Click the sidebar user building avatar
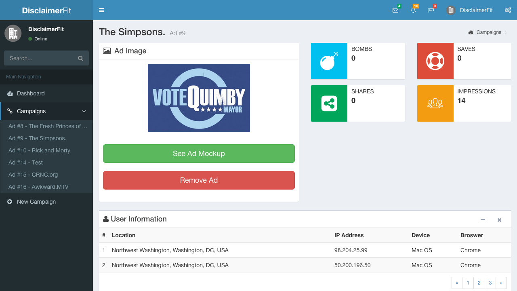 coord(13,33)
